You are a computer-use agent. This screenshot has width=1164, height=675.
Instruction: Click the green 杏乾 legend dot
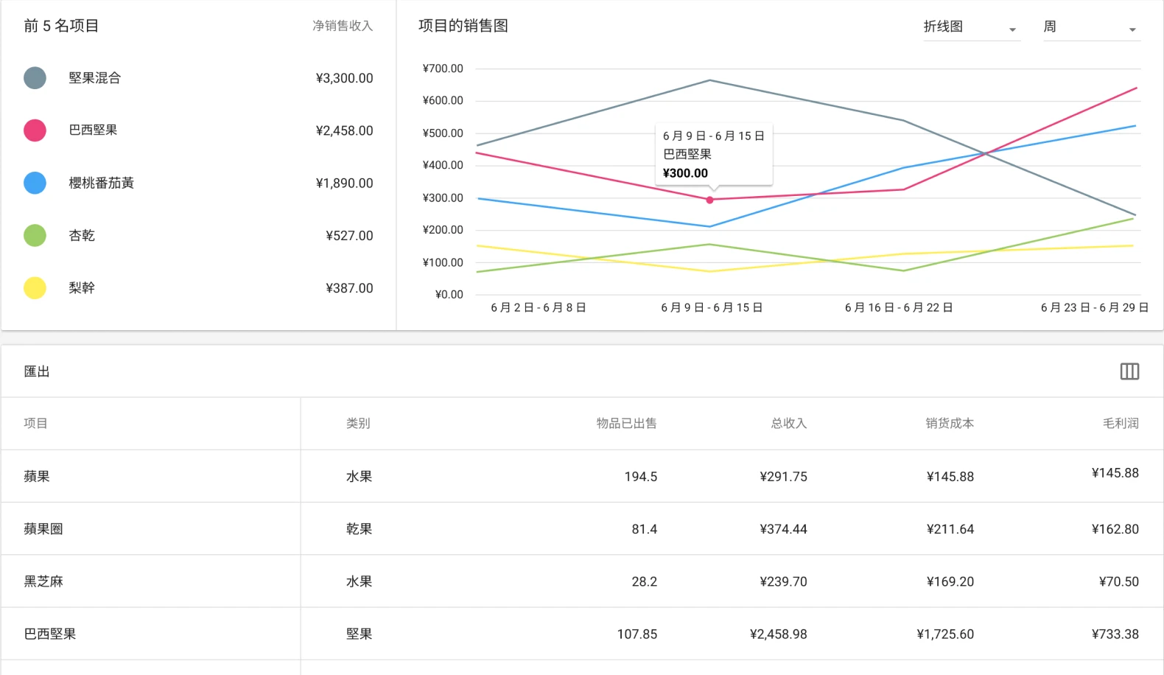[x=35, y=236]
